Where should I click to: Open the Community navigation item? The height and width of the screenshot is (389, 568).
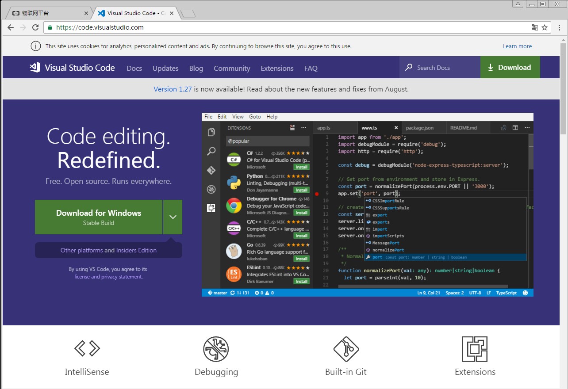coord(232,68)
